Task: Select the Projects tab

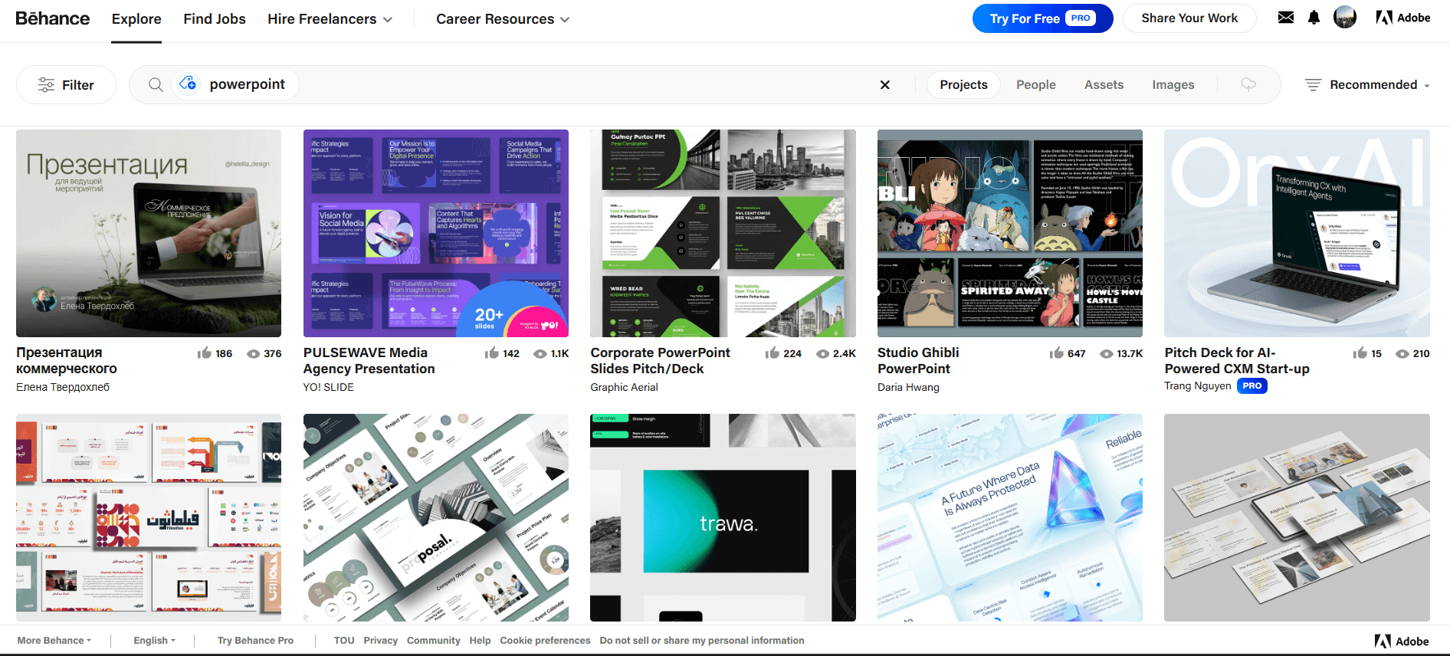Action: (963, 84)
